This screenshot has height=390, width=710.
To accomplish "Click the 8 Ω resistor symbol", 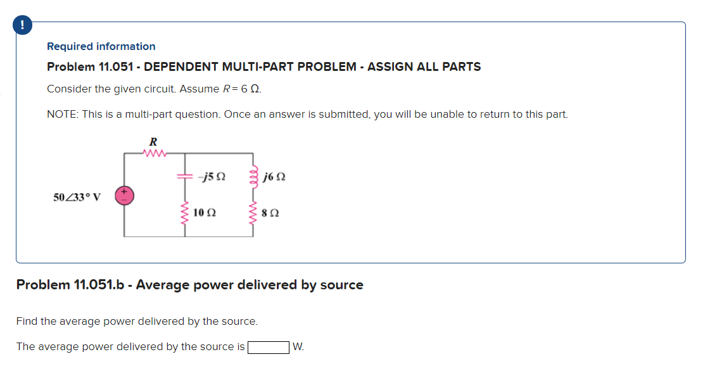I will pyautogui.click(x=253, y=213).
